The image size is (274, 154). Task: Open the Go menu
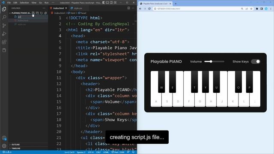[40, 3]
